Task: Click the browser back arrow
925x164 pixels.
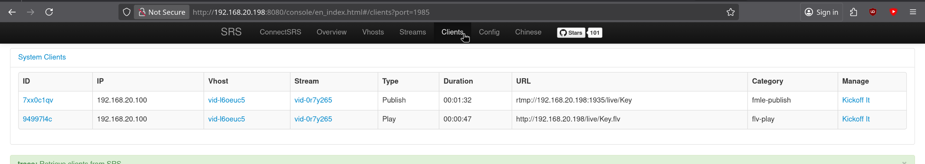Action: click(x=12, y=12)
